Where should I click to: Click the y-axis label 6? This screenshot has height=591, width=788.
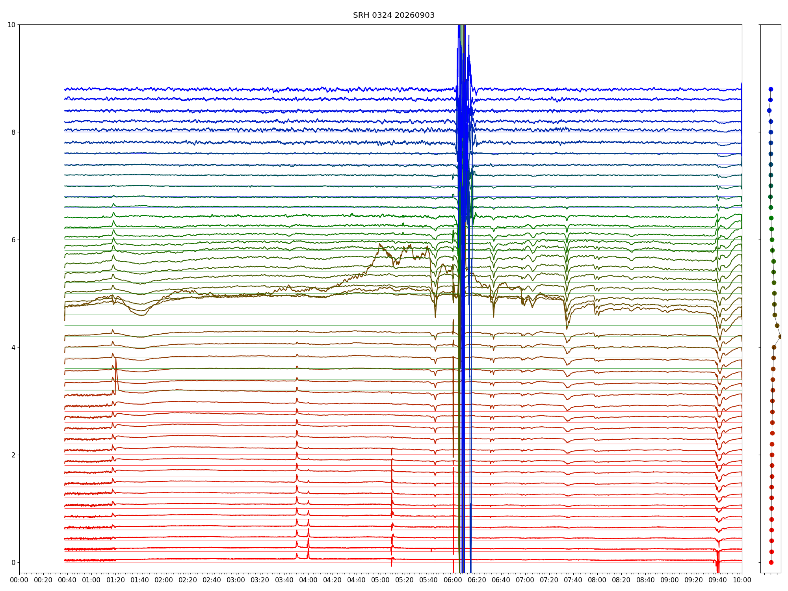[13, 240]
